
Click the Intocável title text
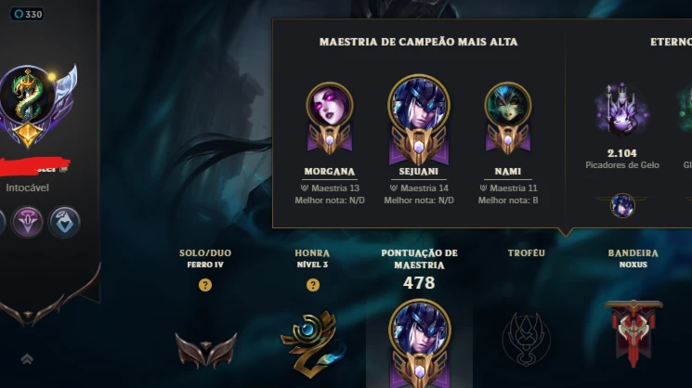(27, 188)
